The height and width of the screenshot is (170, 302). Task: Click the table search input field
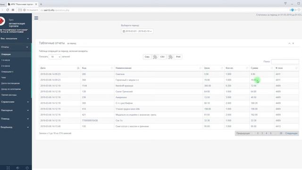(285, 62)
